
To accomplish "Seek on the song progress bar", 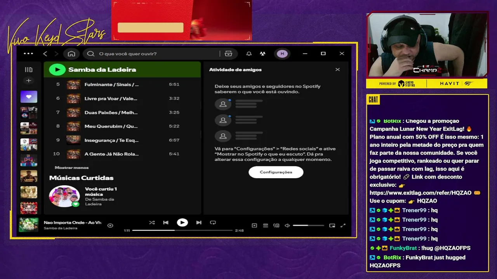I will [182, 230].
